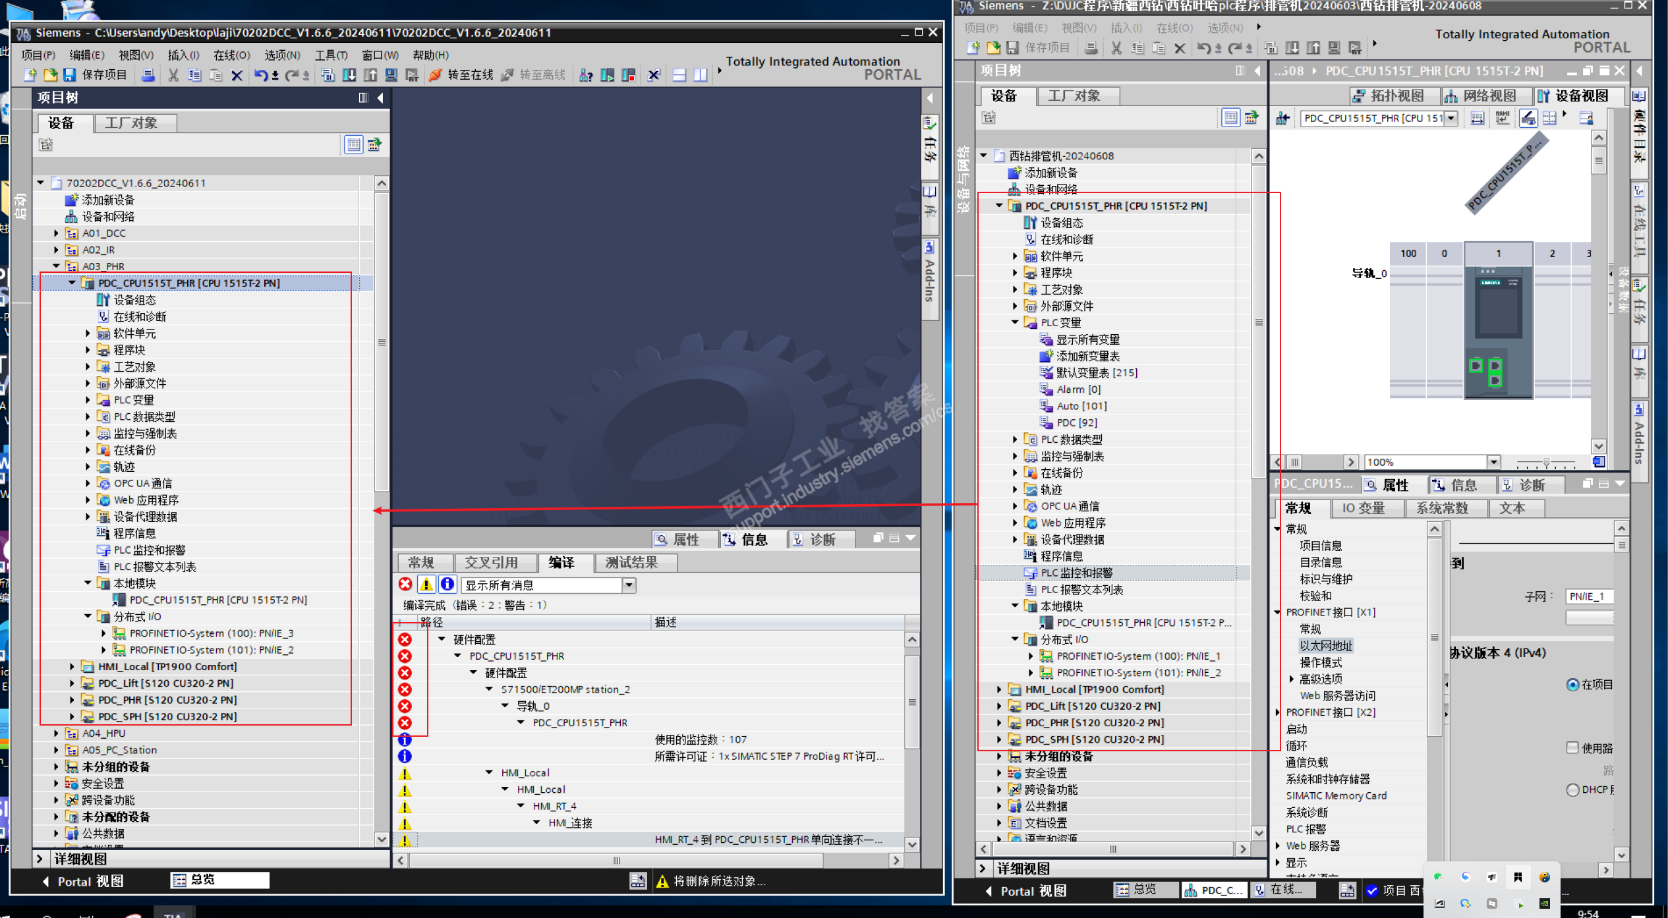Click the 转至在线 (Go online) toolbar icon
The width and height of the screenshot is (1668, 918).
coord(435,75)
